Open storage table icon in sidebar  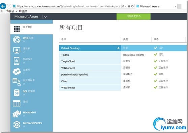pos(17,103)
